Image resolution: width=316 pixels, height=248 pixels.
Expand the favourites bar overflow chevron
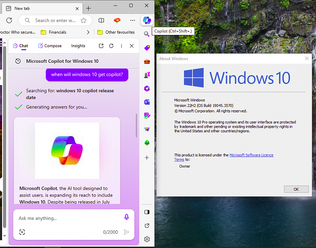[x=88, y=32]
